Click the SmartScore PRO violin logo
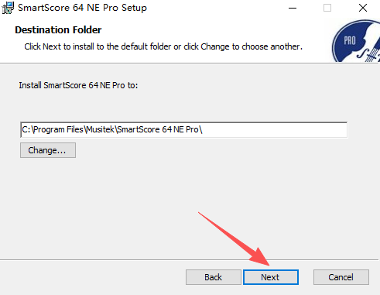 coord(356,41)
